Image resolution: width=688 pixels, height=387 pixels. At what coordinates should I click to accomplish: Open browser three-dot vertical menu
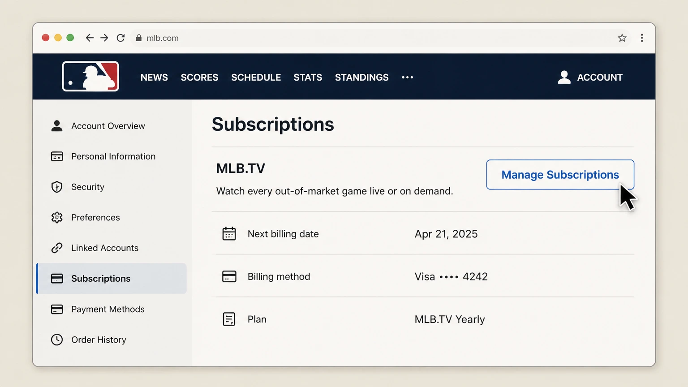642,38
